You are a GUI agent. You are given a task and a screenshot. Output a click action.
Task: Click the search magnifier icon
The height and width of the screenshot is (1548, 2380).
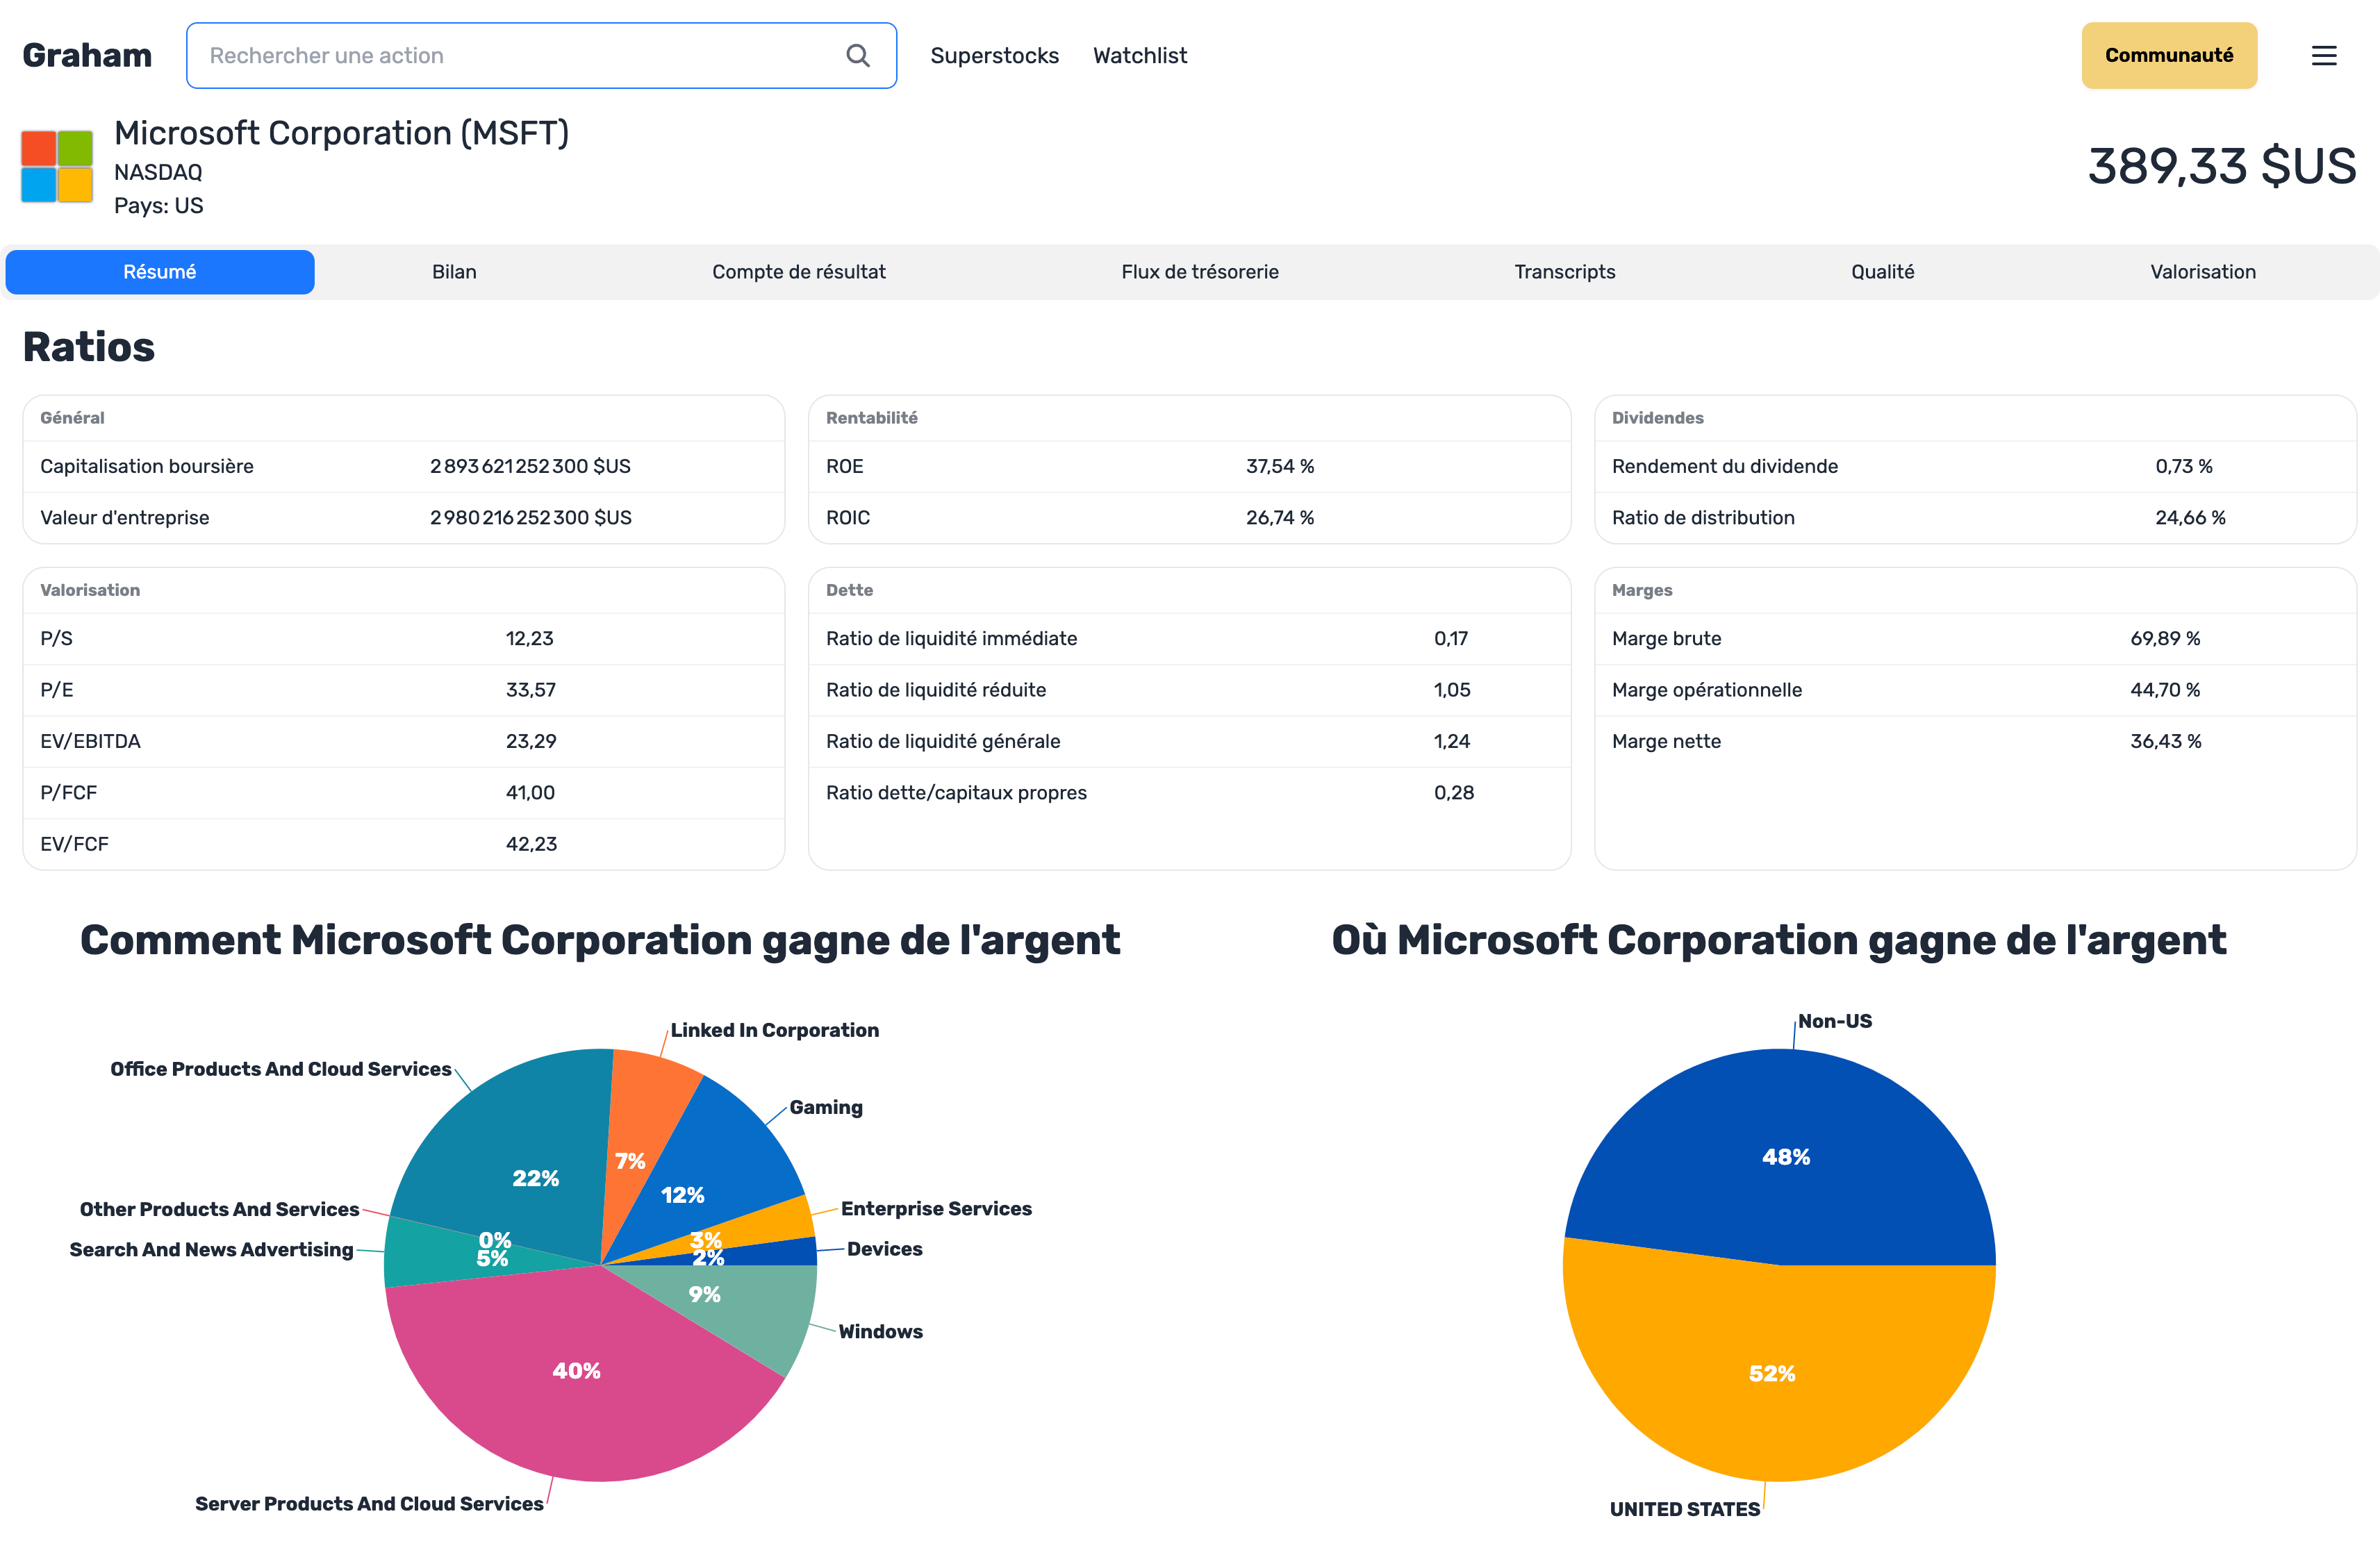coord(857,55)
